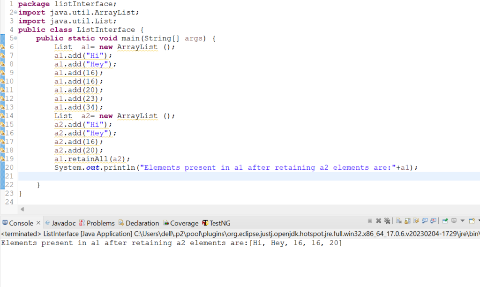Click import java.util.ArrayList line
This screenshot has width=480, height=287.
(78, 13)
